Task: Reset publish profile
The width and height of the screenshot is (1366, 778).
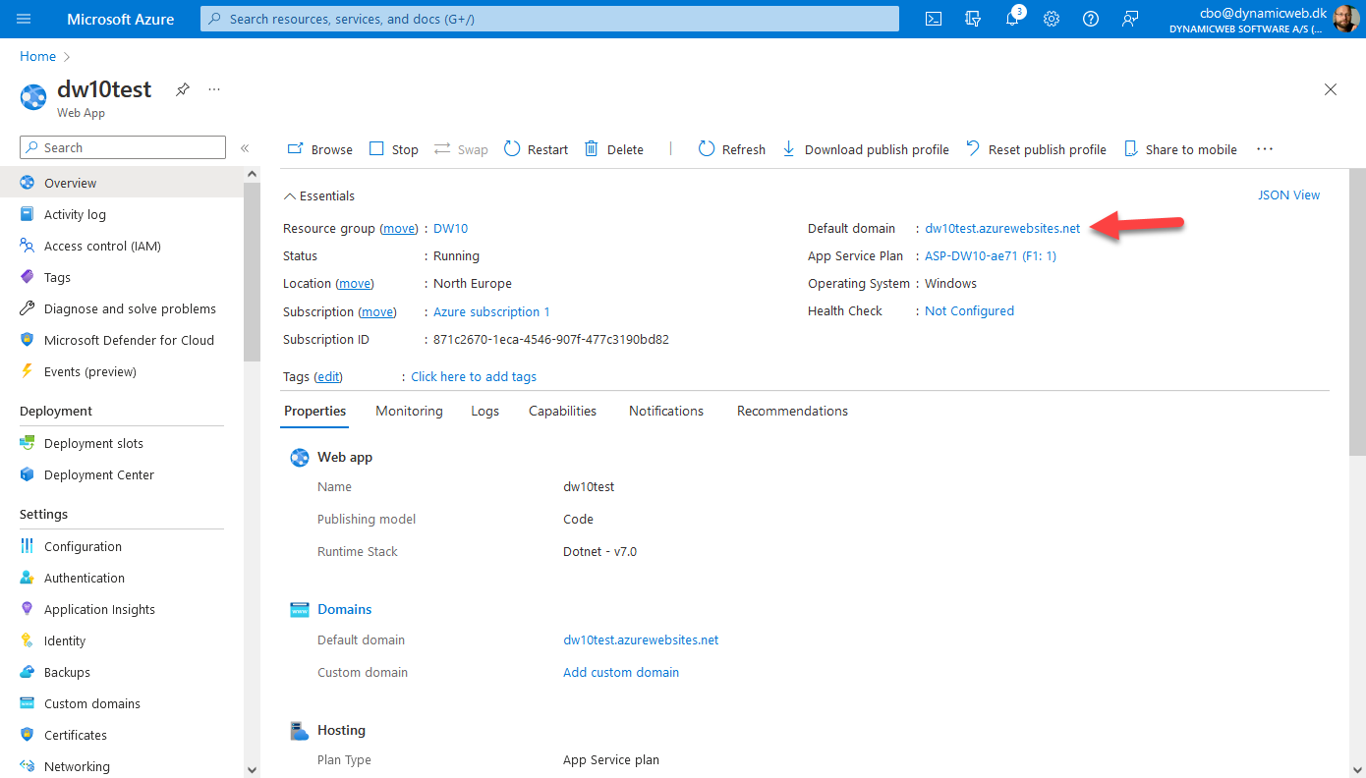Action: click(1036, 149)
